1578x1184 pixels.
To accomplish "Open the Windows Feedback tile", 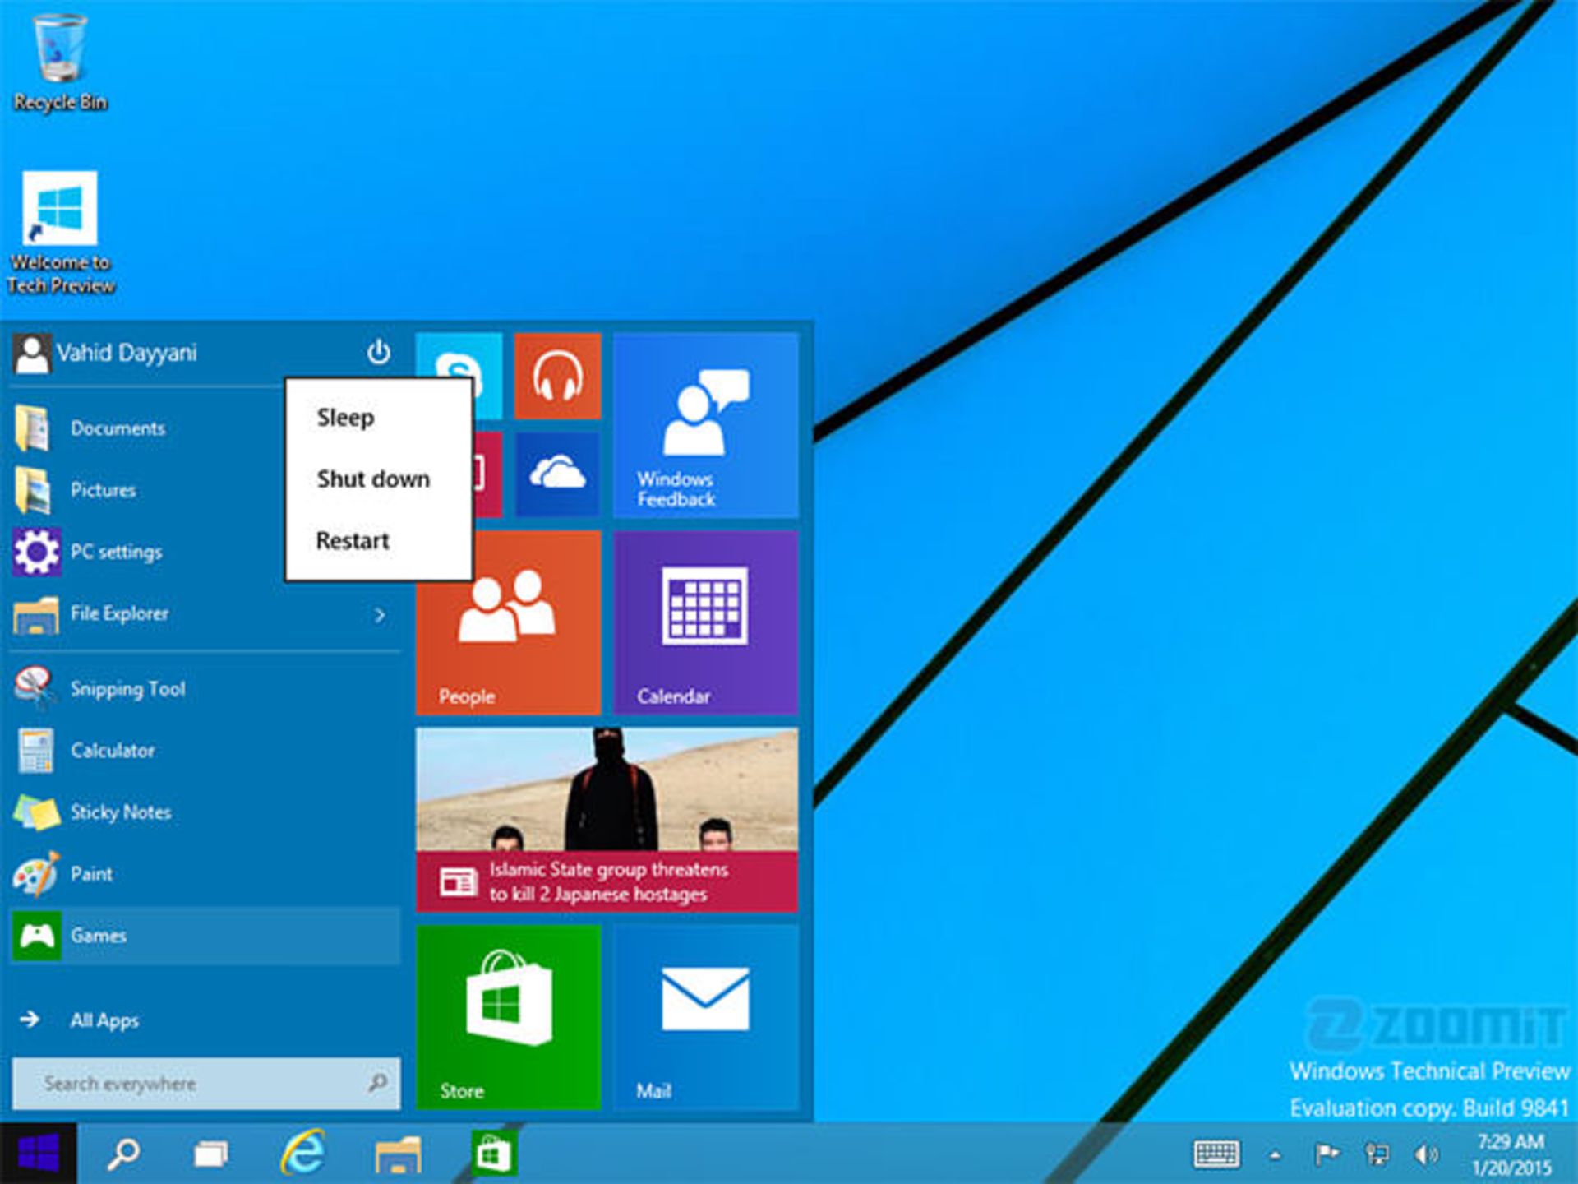I will [x=705, y=425].
